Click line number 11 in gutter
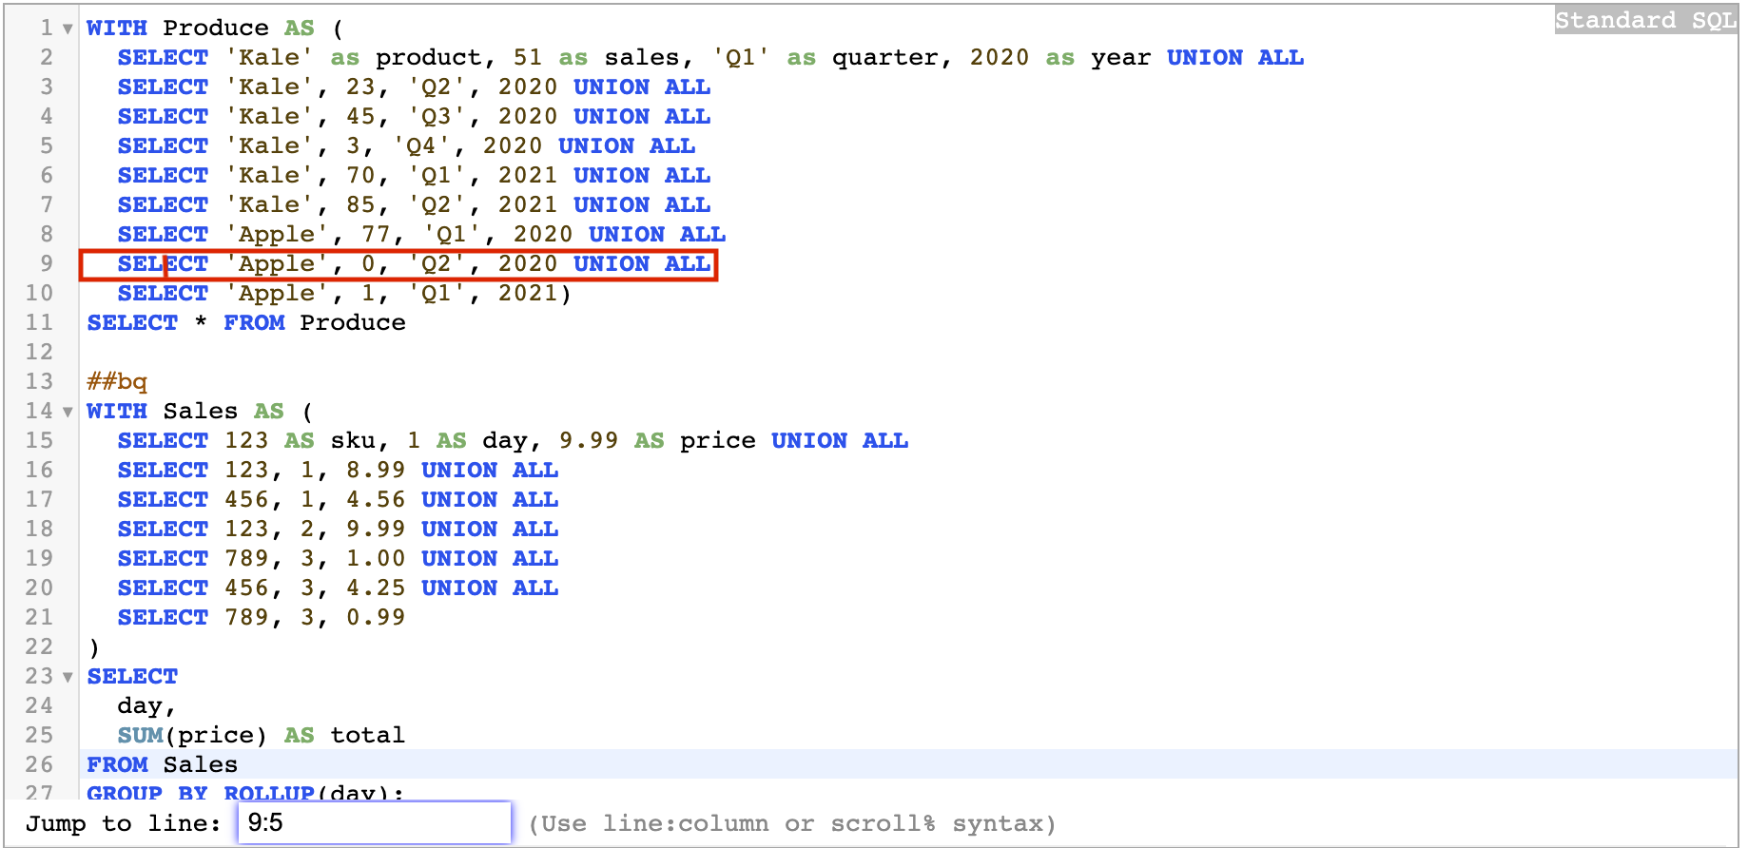This screenshot has height=848, width=1748. pyautogui.click(x=39, y=322)
